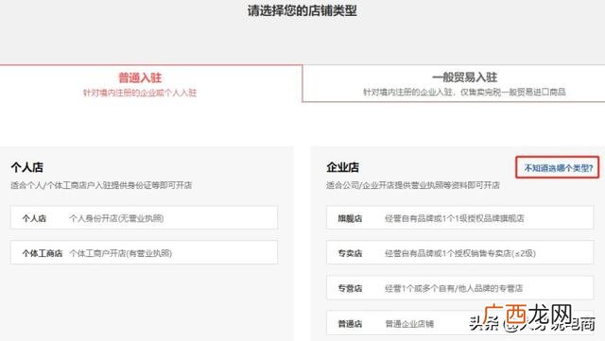Choose the 专卖店 store type

point(460,253)
